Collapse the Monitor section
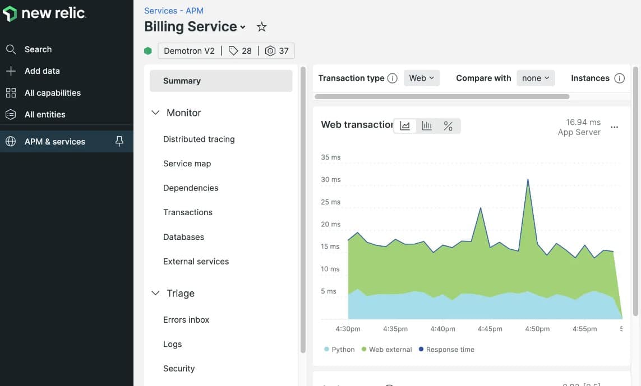The width and height of the screenshot is (641, 386). click(156, 113)
